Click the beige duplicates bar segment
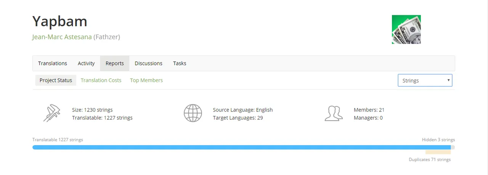Viewport: 488px width, 175px height. [438, 152]
